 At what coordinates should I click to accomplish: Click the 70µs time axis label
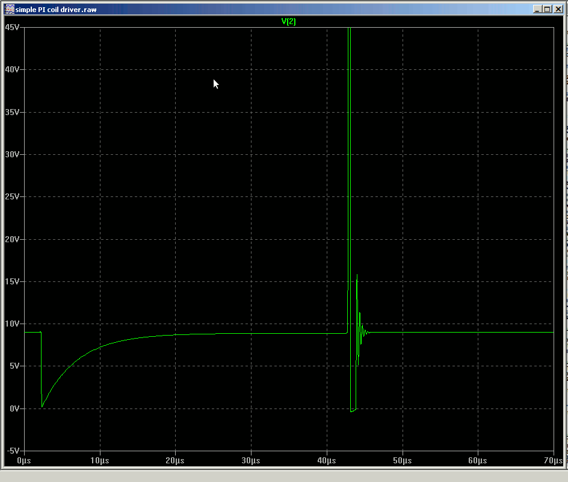pos(553,460)
